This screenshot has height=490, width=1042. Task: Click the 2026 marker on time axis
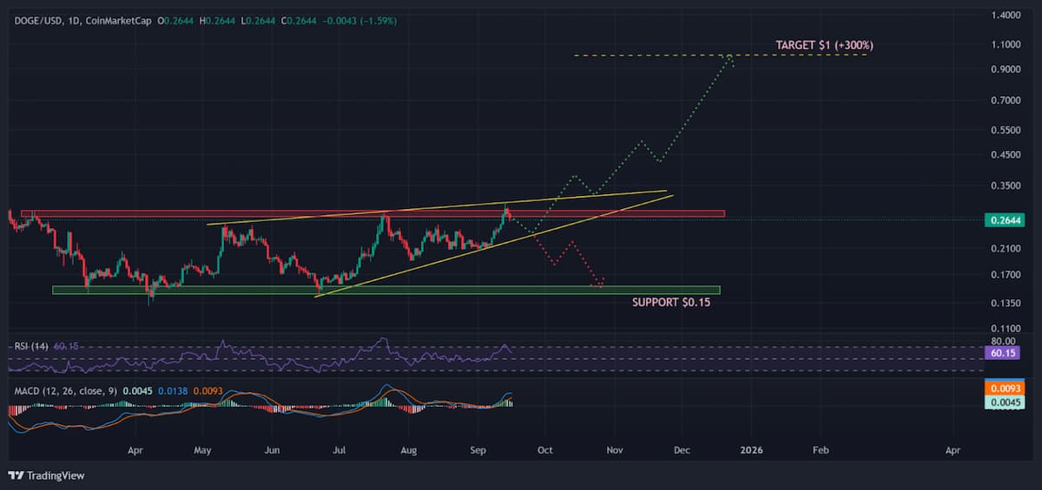pos(751,451)
